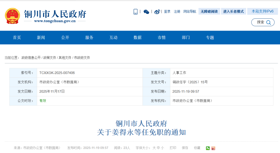Open the 新闻 navigation menu

pyautogui.click(x=41, y=38)
